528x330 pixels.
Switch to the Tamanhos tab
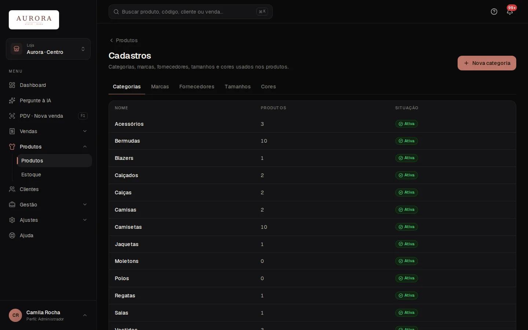[x=238, y=87]
